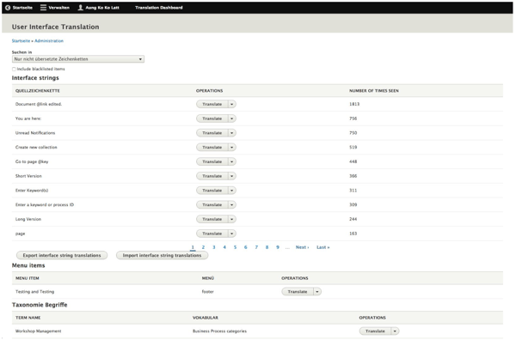
Task: Click the user avatar icon for Aung Ko Ko Latt
Action: pos(80,8)
